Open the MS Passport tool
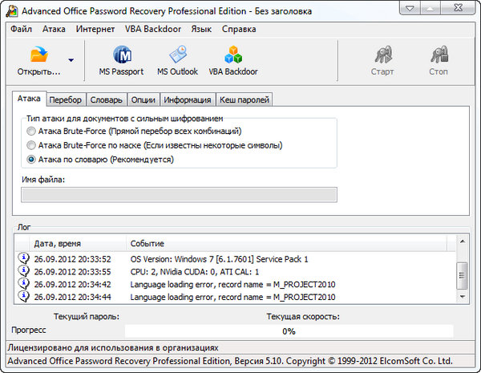 click(121, 56)
